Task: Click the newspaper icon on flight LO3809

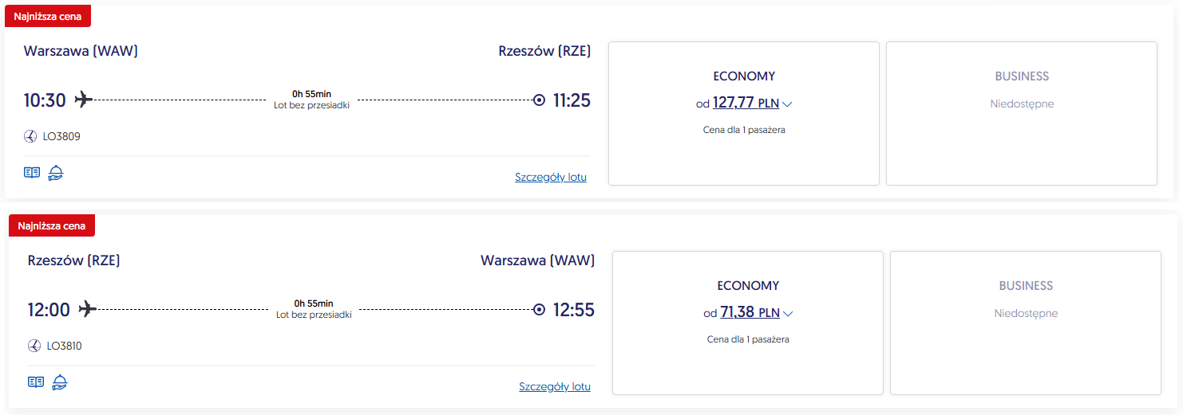Action: click(x=32, y=173)
